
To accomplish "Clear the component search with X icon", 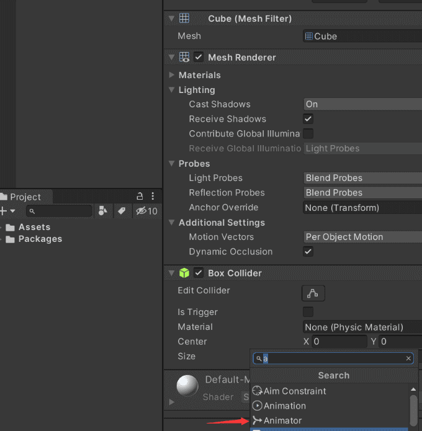I will [408, 358].
